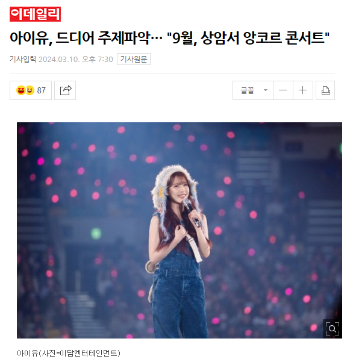
Task: Decrease font size with minus button
Action: click(283, 90)
